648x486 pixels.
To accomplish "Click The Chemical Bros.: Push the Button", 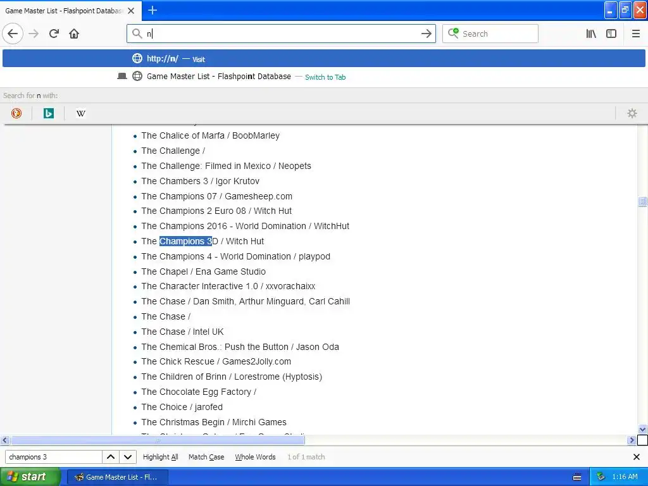I will (x=240, y=347).
